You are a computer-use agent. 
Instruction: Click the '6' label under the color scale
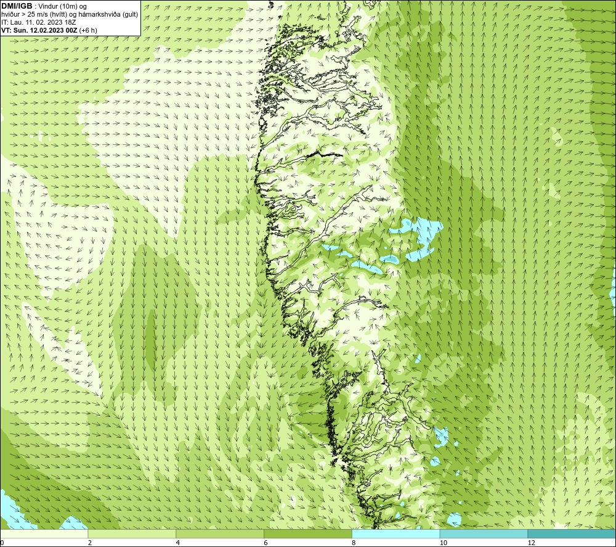[266, 543]
